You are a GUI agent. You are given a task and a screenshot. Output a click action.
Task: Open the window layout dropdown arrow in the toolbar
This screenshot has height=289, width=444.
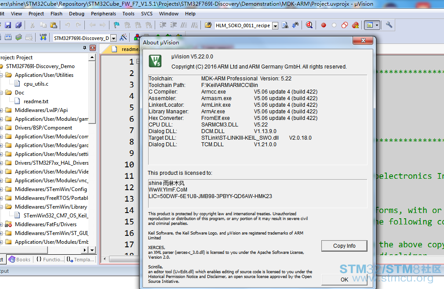[377, 25]
